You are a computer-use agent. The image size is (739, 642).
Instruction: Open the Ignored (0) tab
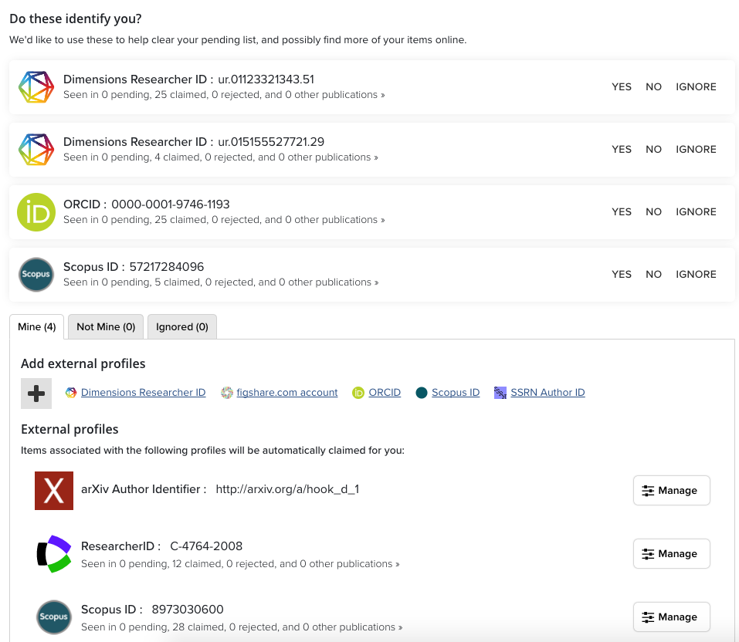click(182, 327)
